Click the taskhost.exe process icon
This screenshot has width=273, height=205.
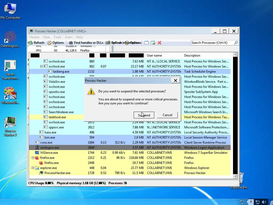[x=46, y=117]
